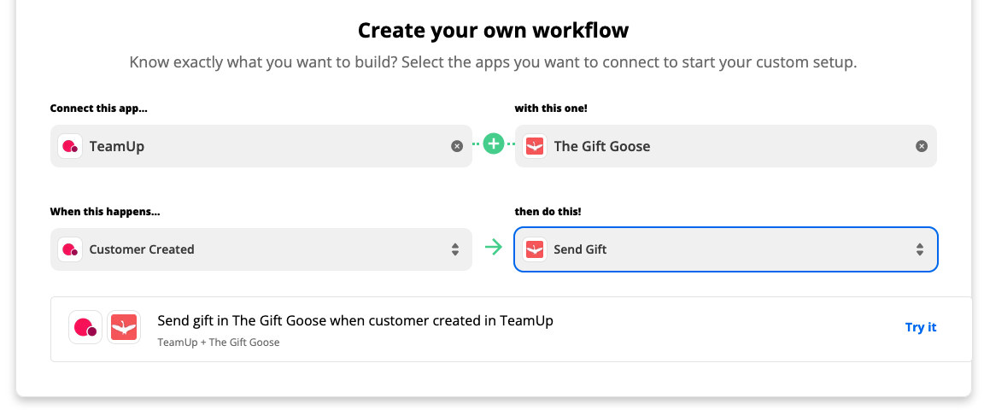984x410 pixels.
Task: Click the TeamUp app input field
Action: coord(261,146)
